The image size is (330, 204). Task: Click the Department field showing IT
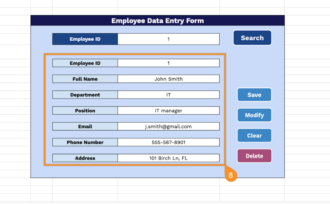pos(168,95)
